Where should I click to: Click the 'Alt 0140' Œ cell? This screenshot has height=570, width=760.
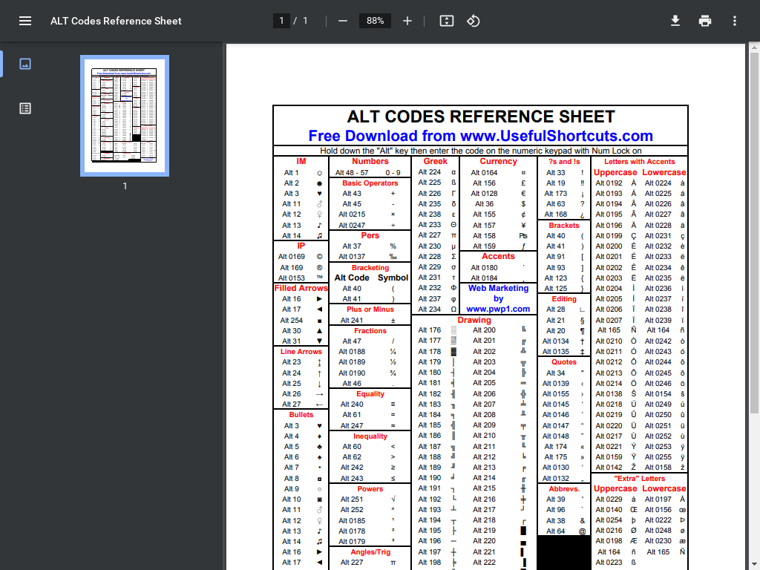click(x=609, y=510)
